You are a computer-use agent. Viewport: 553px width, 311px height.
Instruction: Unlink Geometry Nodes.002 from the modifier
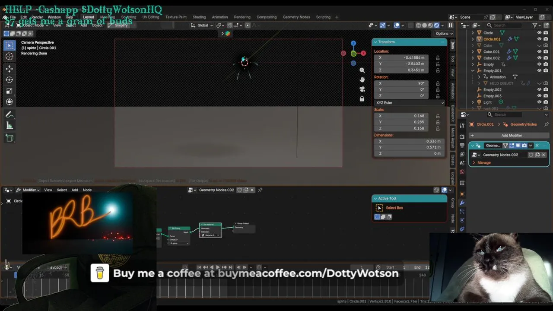pos(543,155)
